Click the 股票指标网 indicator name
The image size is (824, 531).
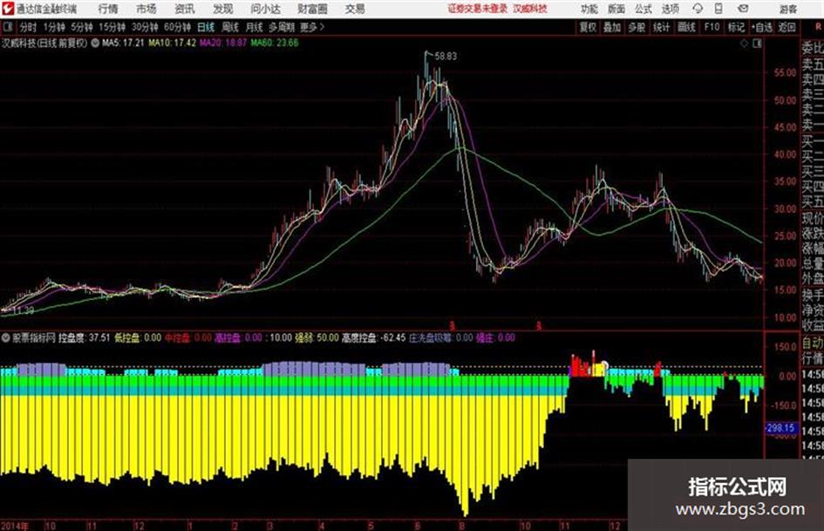34,338
